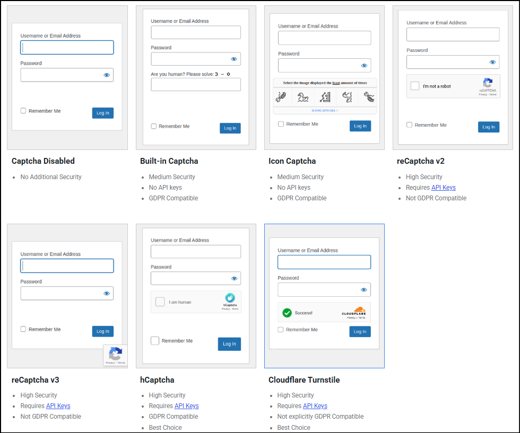Click username field in reCaptcha v2 preview
The image size is (520, 433).
click(453, 34)
